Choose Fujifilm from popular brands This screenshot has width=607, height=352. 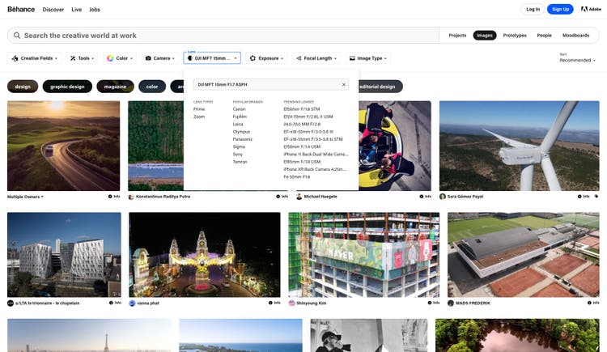point(240,116)
